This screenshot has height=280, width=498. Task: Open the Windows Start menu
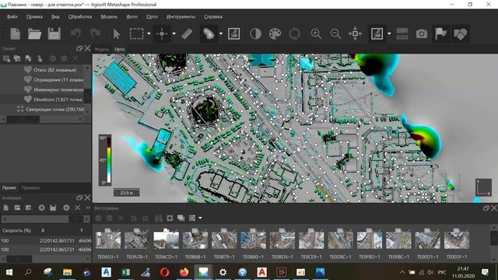click(9, 272)
